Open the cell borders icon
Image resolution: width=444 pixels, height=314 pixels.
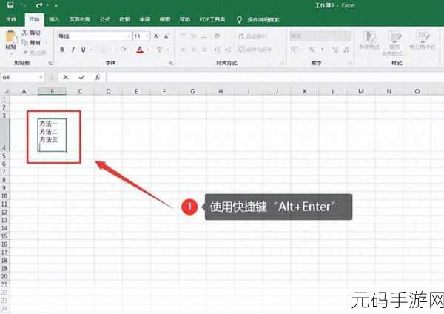click(103, 50)
